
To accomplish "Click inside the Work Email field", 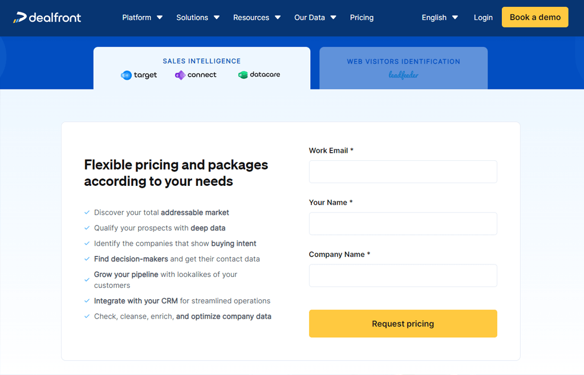I will point(403,172).
